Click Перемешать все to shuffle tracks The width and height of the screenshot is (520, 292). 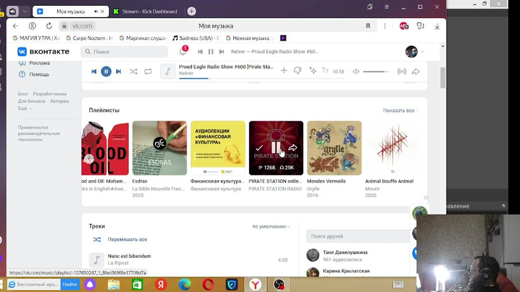point(127,239)
